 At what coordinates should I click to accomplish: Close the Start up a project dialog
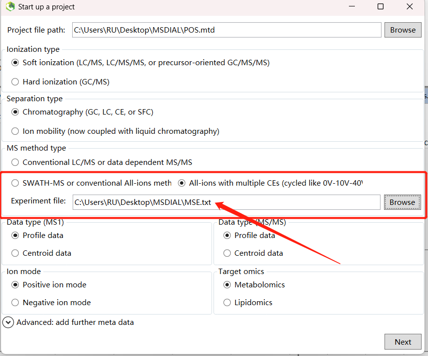coord(409,6)
